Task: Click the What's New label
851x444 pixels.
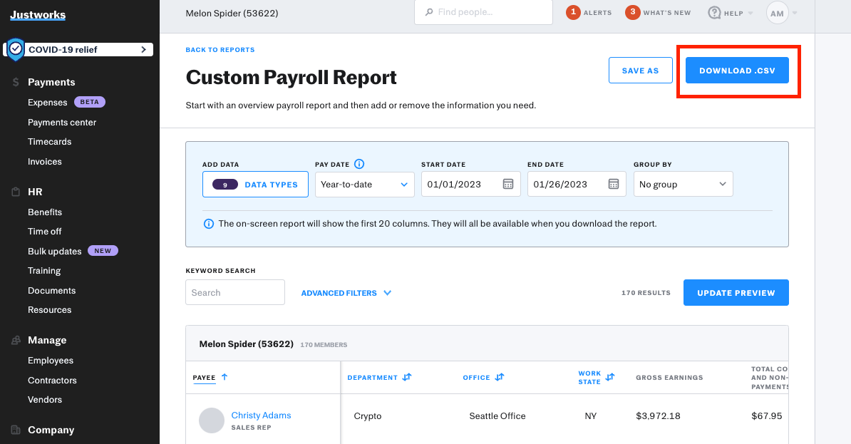Action: (667, 13)
